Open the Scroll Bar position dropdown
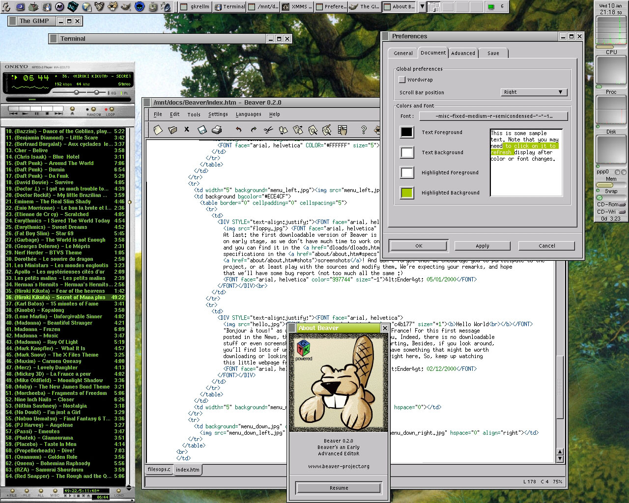The height and width of the screenshot is (503, 629). click(534, 92)
